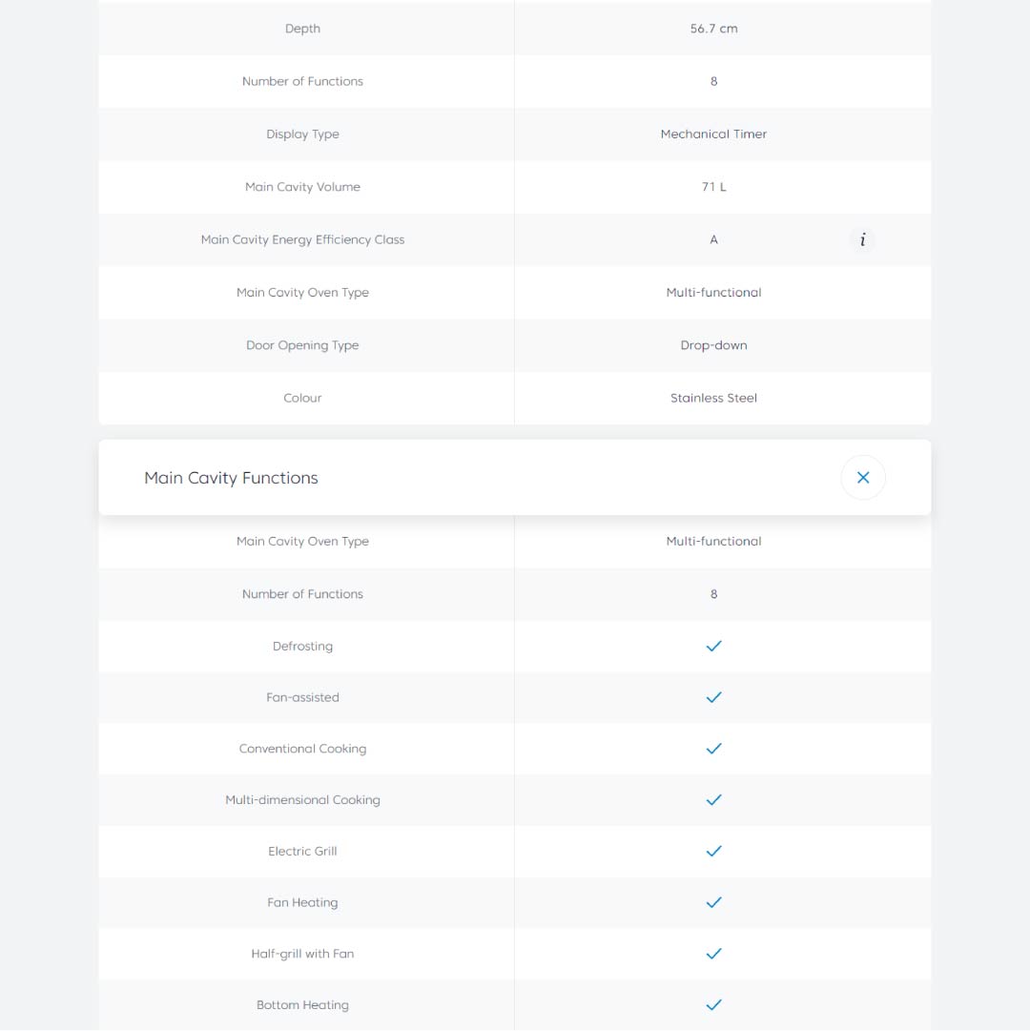Click the Conventional Cooking checkmark
The width and height of the screenshot is (1030, 1031).
pyautogui.click(x=713, y=749)
